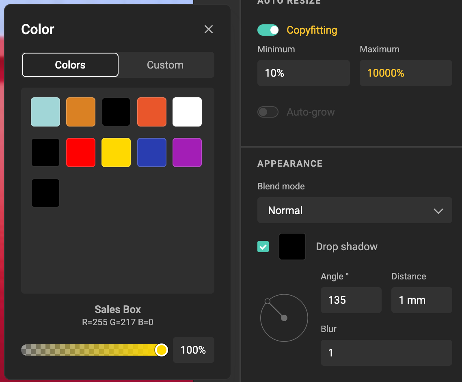This screenshot has height=382, width=462.
Task: Select the orange color swatch
Action: click(80, 112)
